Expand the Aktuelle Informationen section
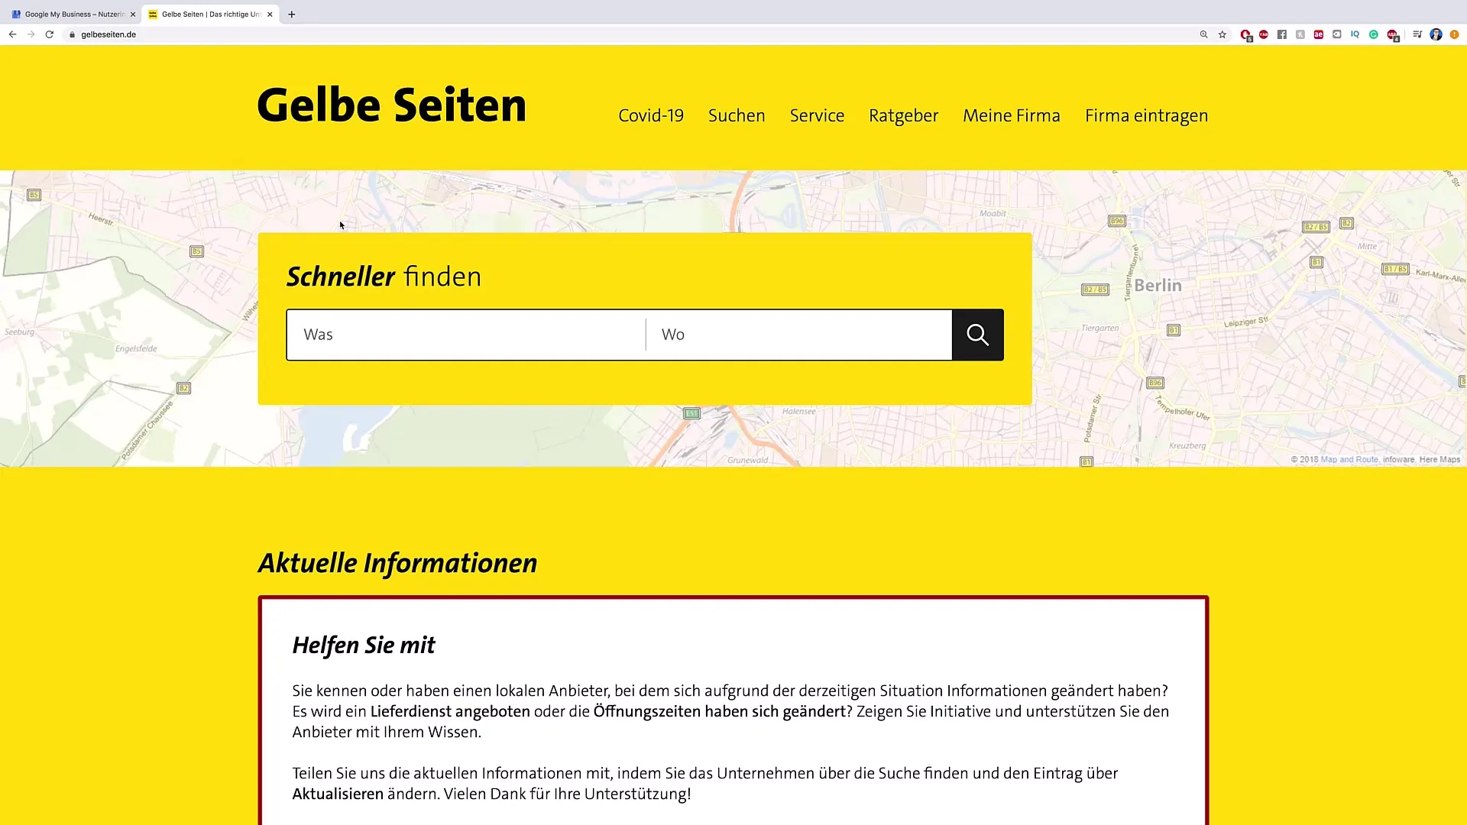The image size is (1467, 825). point(399,563)
